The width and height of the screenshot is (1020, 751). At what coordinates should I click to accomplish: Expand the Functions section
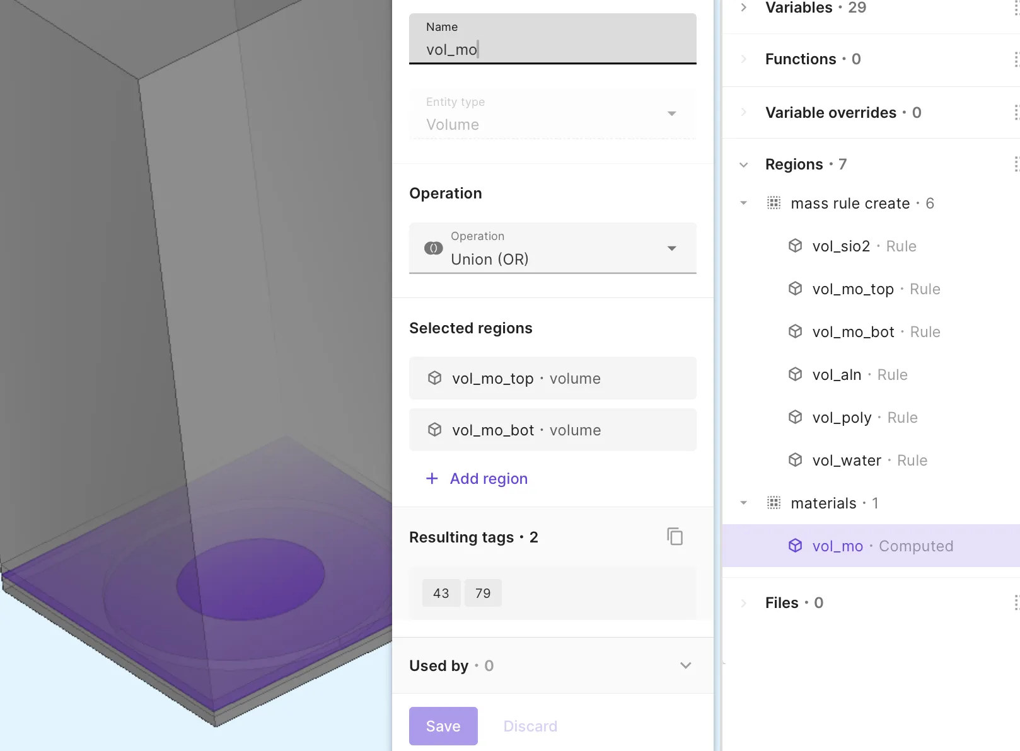tap(744, 59)
